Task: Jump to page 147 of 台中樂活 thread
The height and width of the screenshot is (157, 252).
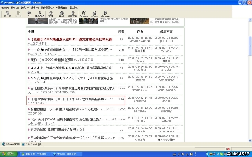Action: (x=51, y=124)
